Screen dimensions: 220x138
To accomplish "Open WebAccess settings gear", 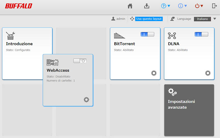I will pyautogui.click(x=86, y=100).
